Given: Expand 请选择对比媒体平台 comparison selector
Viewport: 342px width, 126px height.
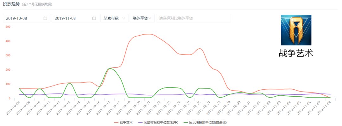Looking at the screenshot, I should click(193, 18).
